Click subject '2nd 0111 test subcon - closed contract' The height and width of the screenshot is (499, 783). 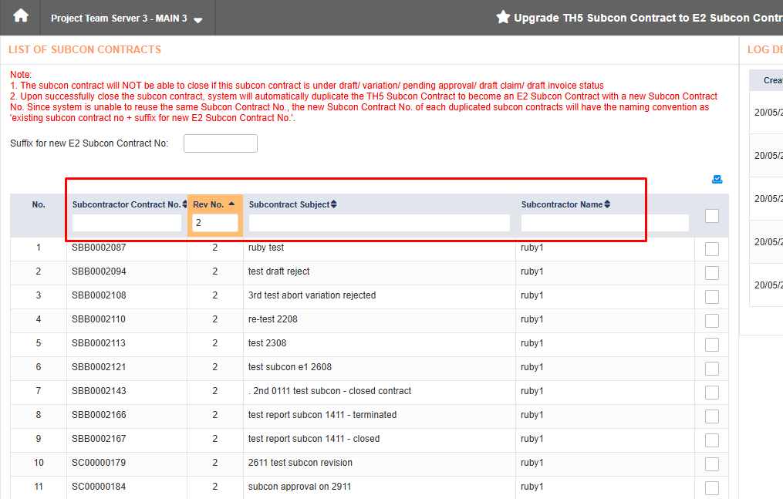coord(332,391)
